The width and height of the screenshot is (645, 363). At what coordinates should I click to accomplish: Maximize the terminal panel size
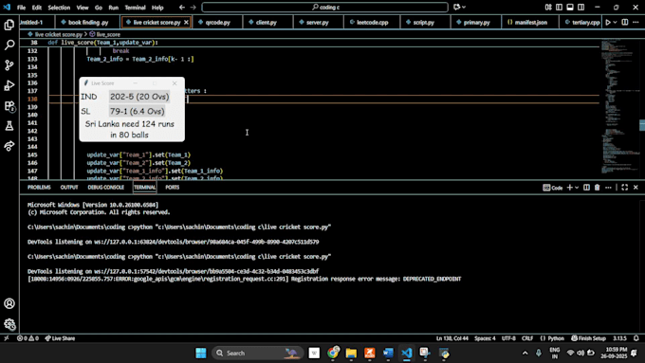pyautogui.click(x=625, y=188)
